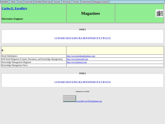Click the Magazines page heading
Screen dimensions: 165x124
coord(91,13)
